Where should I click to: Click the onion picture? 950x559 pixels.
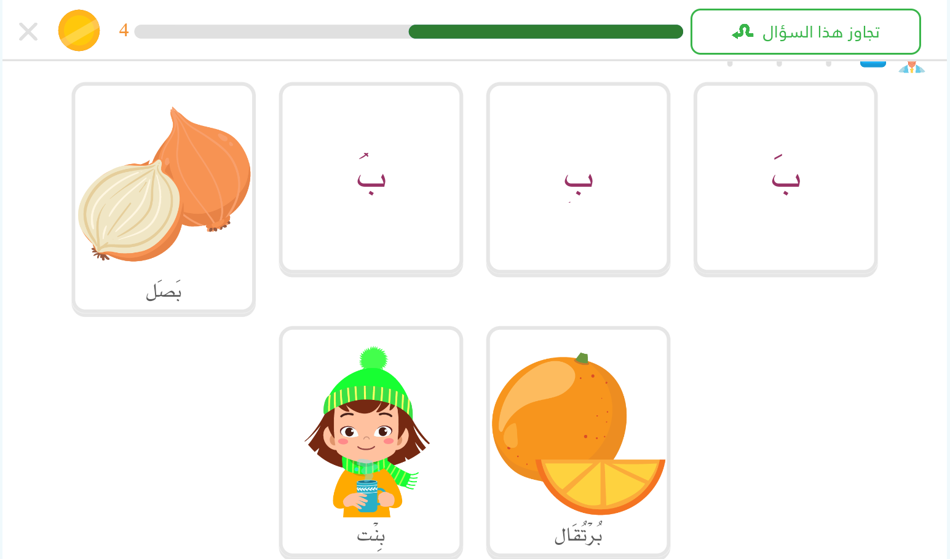164,184
